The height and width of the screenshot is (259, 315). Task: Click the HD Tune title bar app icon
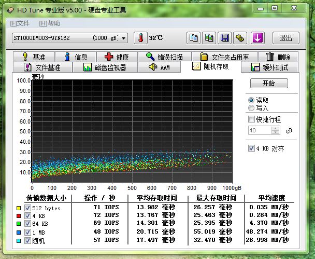point(10,10)
